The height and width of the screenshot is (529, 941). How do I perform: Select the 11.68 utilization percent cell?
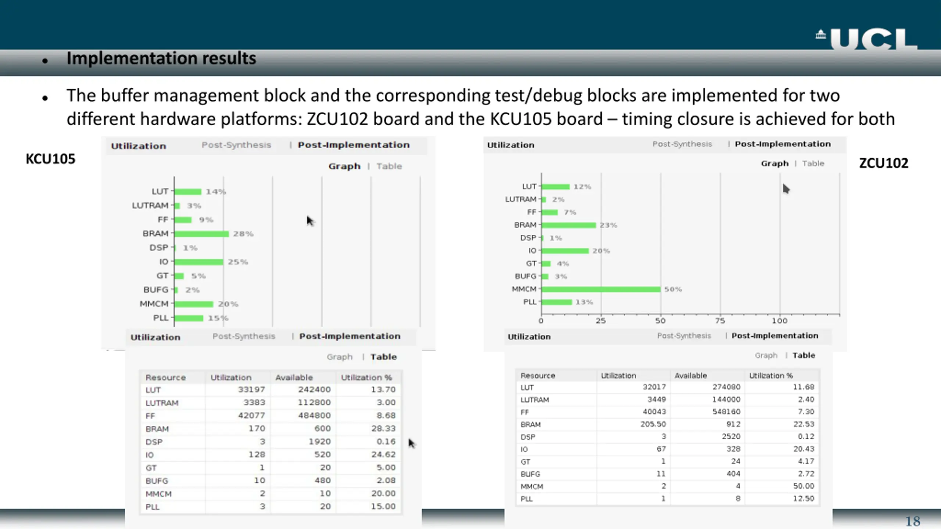[804, 387]
